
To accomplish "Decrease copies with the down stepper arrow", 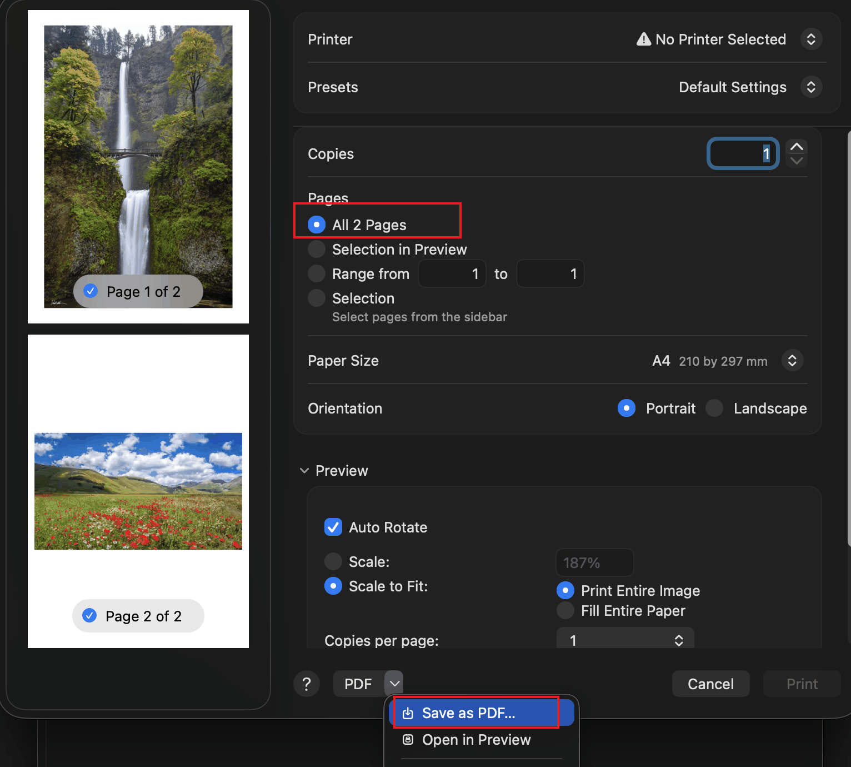I will [797, 161].
